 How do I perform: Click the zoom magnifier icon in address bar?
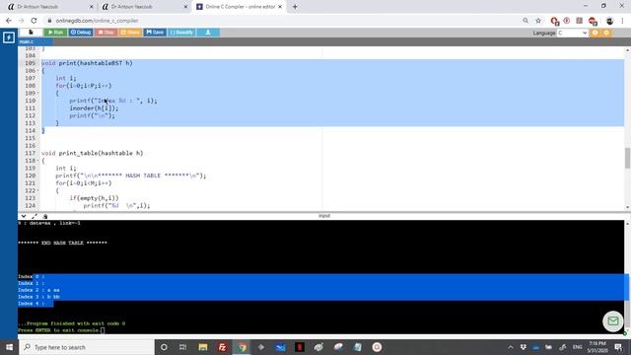526,21
